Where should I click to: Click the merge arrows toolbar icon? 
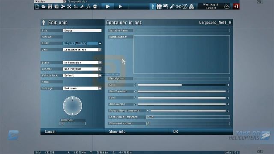point(63,7)
